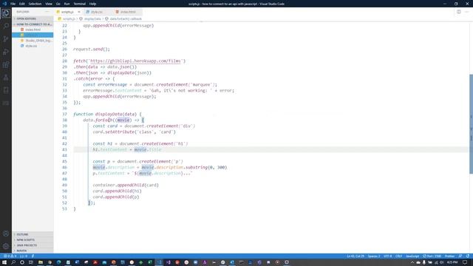Viewport: 473px width, 266px height.
Task: Click errors and warnings status indicator
Action: point(10,256)
